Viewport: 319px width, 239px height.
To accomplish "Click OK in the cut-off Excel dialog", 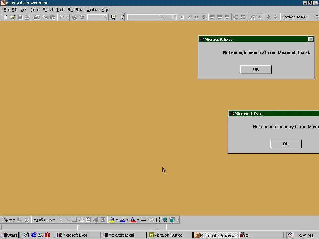I will tap(286, 144).
